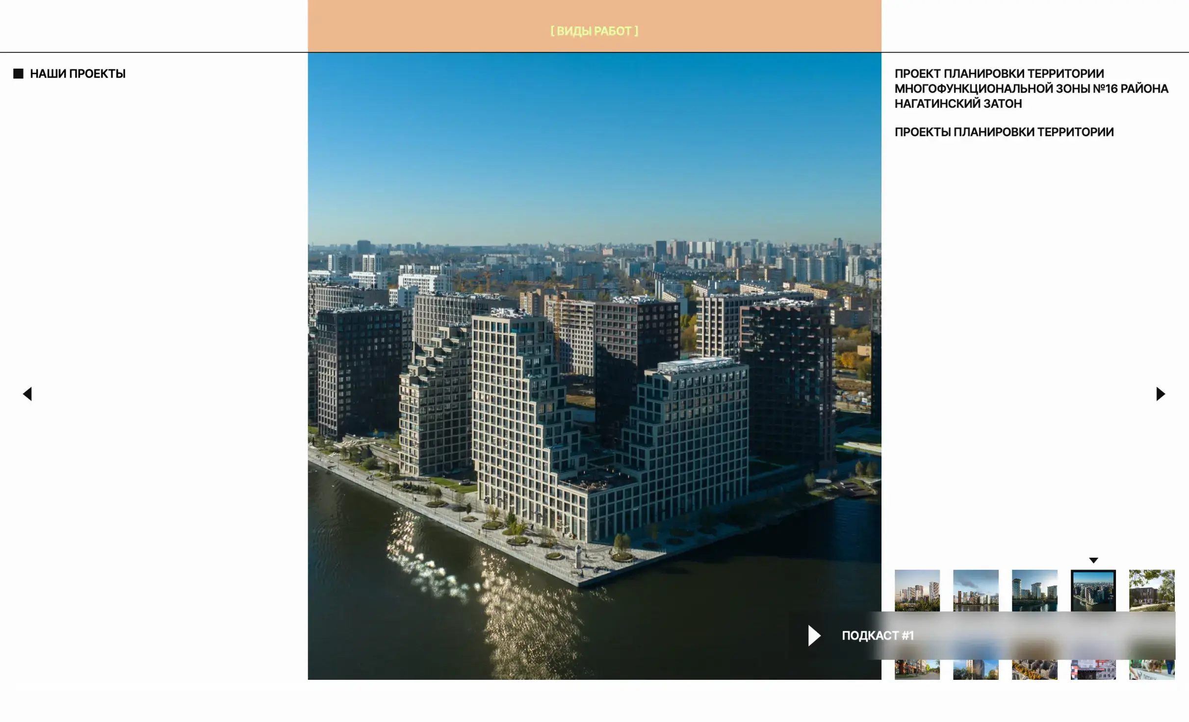Screen dimensions: 1189x722
Task: Open the Проекты планировки территории category link
Action: coord(1004,132)
